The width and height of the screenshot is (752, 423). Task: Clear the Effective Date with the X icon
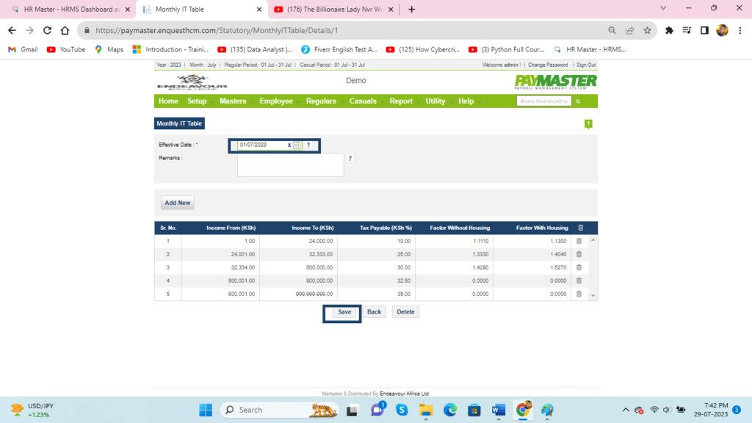point(289,145)
